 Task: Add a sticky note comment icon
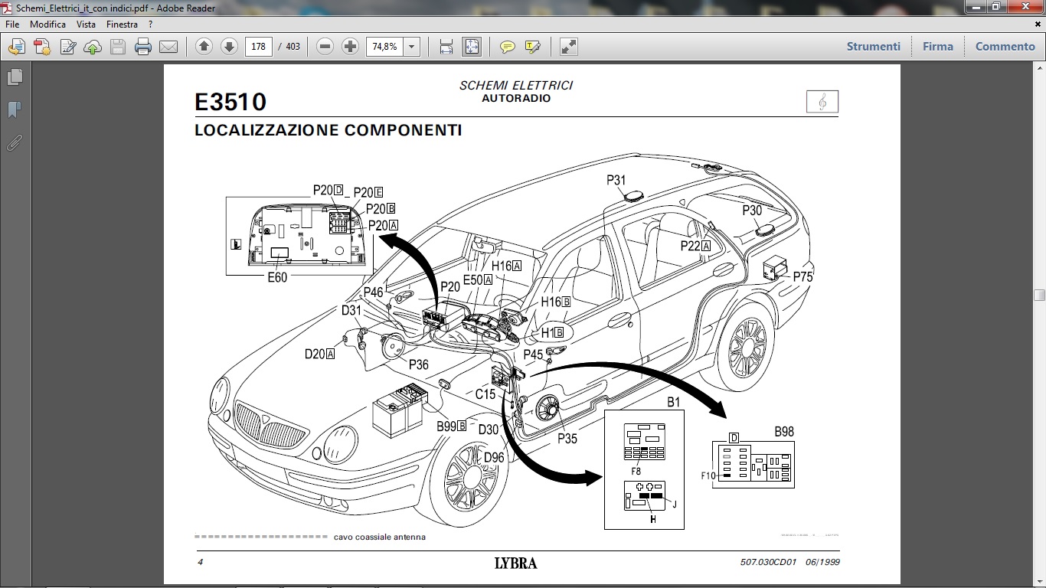coord(507,47)
